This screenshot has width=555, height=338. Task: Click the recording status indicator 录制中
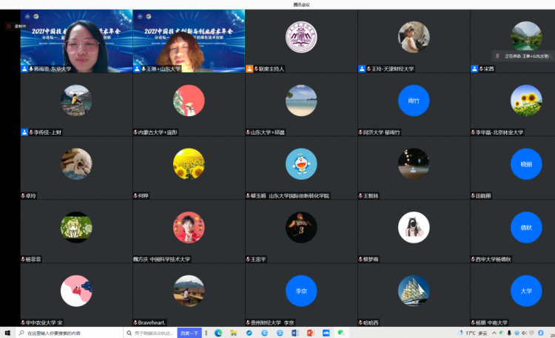coord(16,26)
